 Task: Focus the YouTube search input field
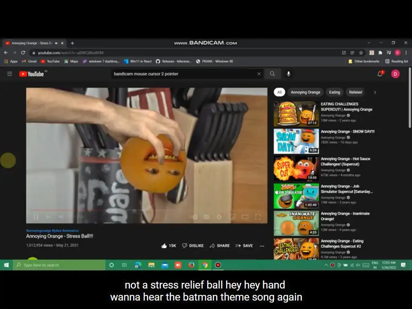(184, 74)
